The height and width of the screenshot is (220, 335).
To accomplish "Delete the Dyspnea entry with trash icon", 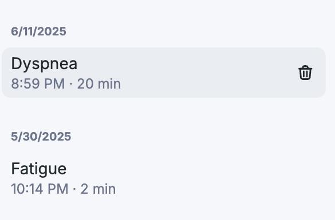I will [305, 73].
